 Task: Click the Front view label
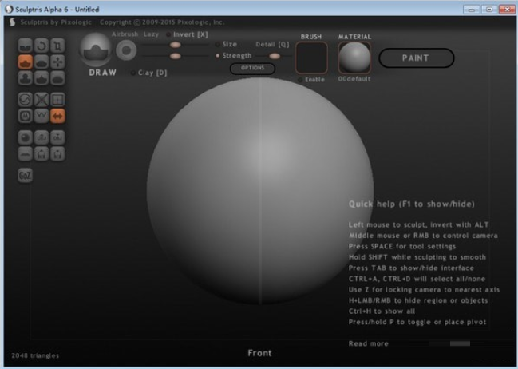coord(259,353)
